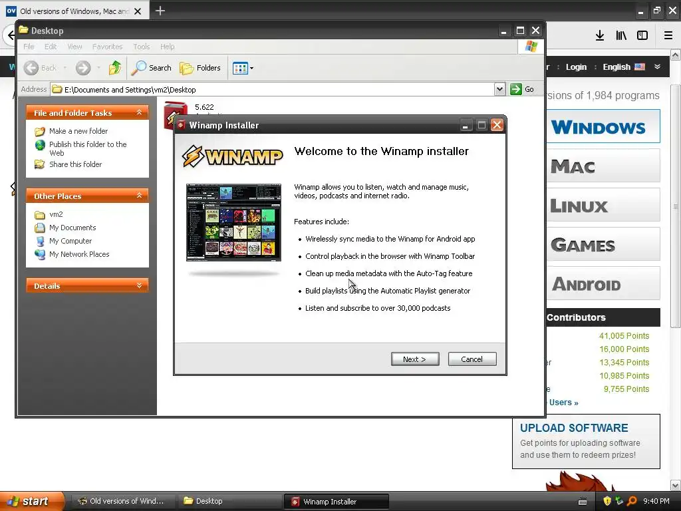This screenshot has width=681, height=511.
Task: Open My Documents in Other Places
Action: click(x=72, y=228)
